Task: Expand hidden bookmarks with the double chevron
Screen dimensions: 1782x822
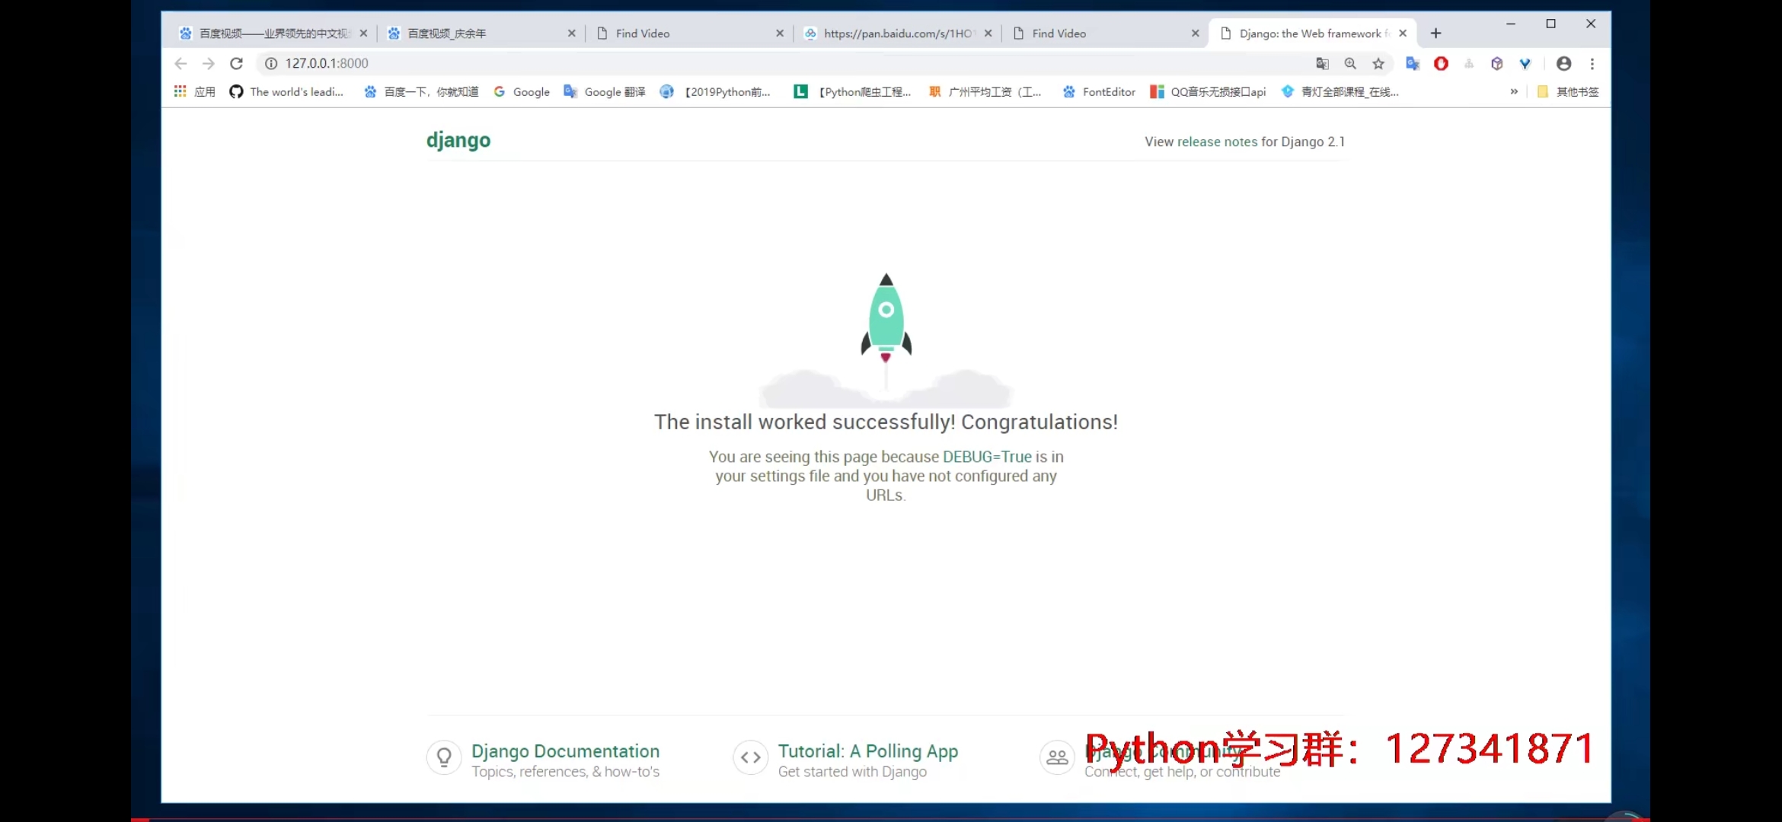Action: tap(1514, 91)
